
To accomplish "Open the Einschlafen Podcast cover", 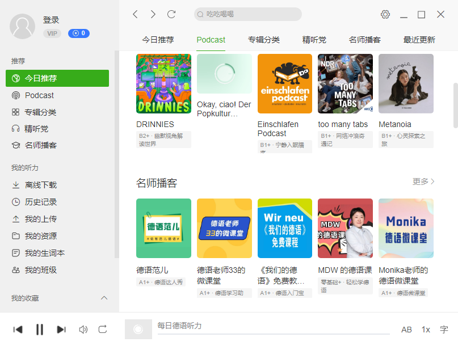I will (285, 83).
